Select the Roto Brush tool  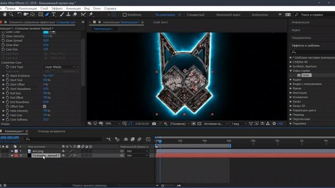pyautogui.click(x=83, y=14)
